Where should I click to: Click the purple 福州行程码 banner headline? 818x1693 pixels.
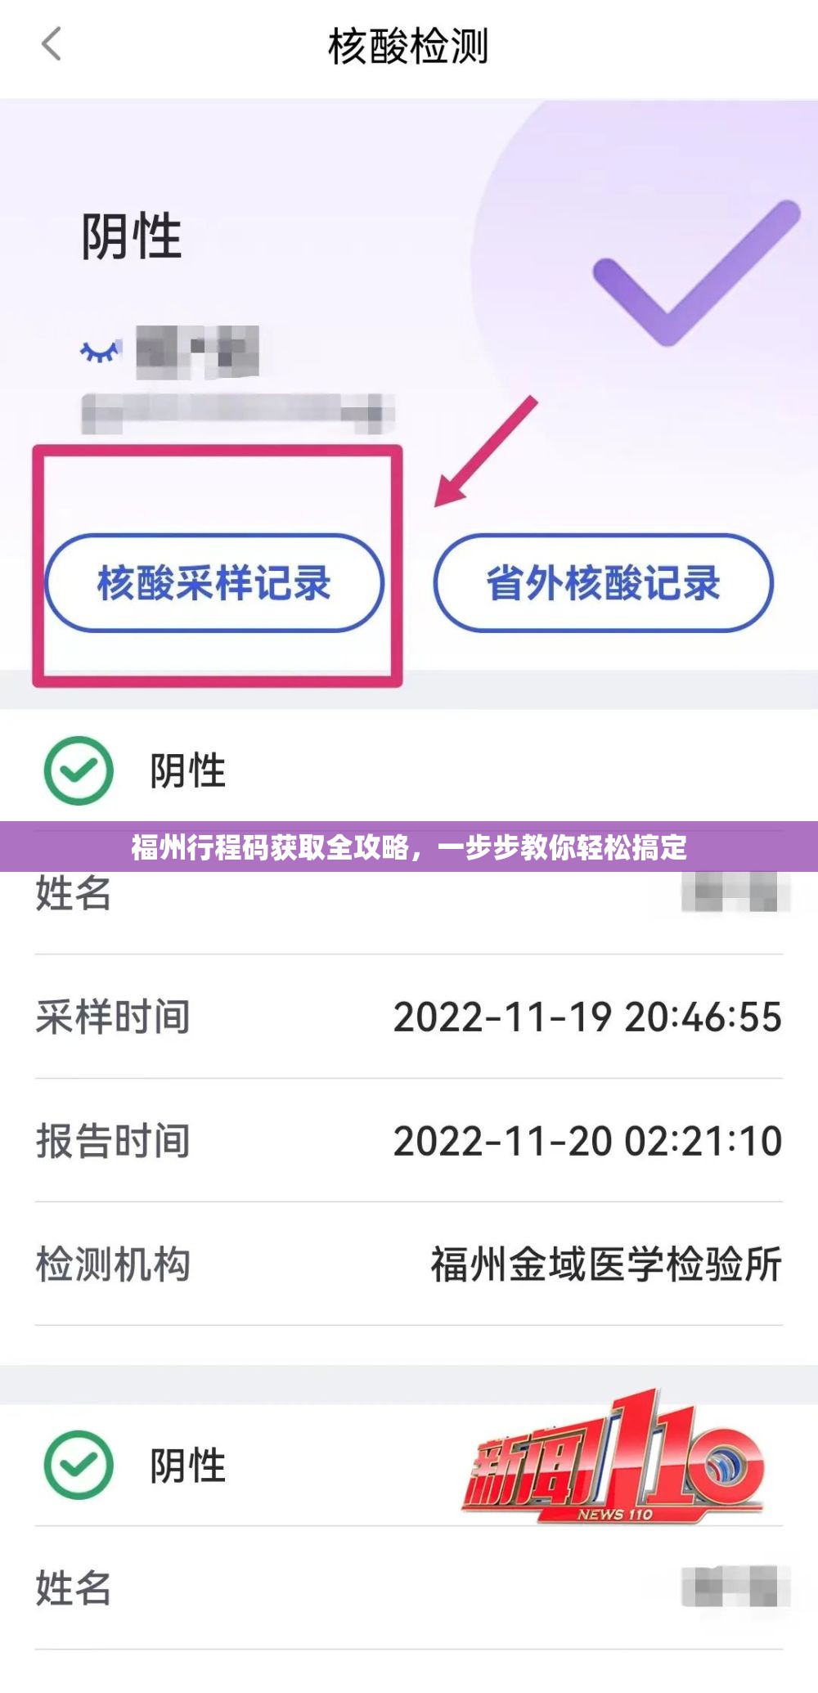[x=409, y=847]
